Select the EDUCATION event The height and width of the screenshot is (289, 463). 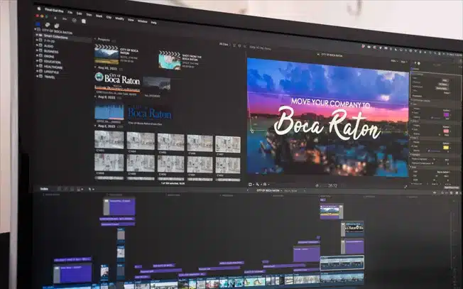53,62
